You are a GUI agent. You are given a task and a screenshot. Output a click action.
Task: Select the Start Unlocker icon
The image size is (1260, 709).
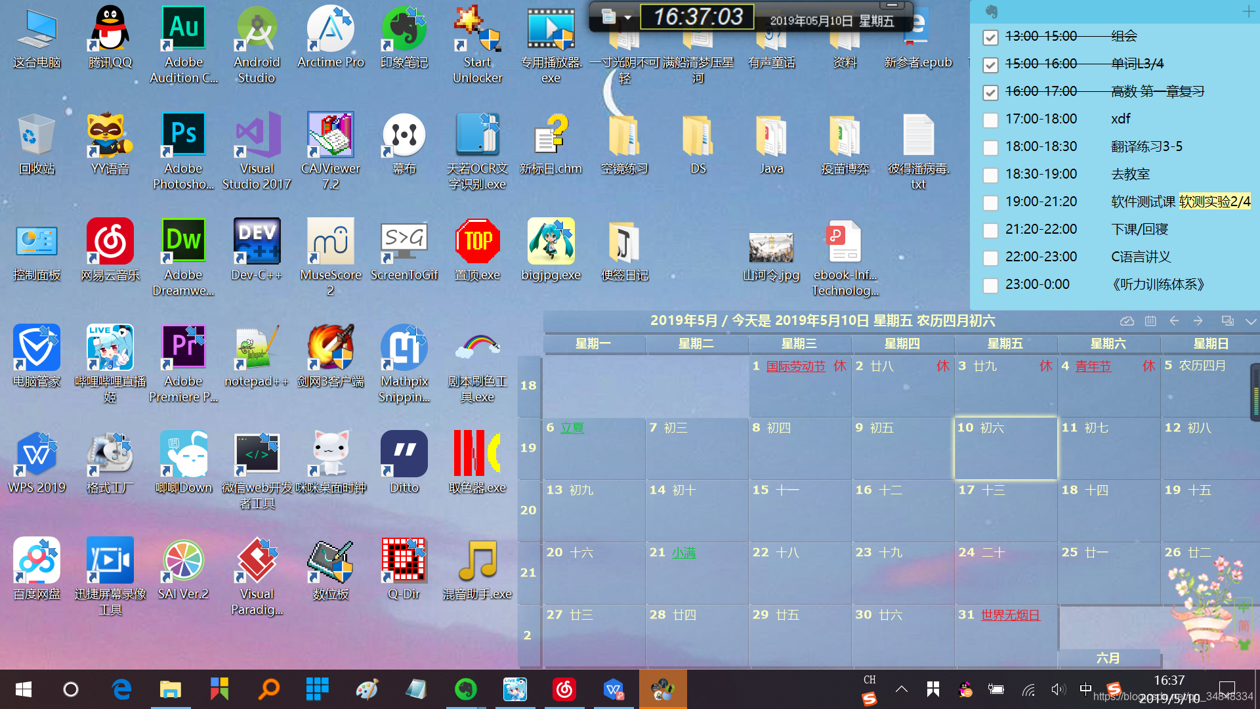[x=477, y=45]
